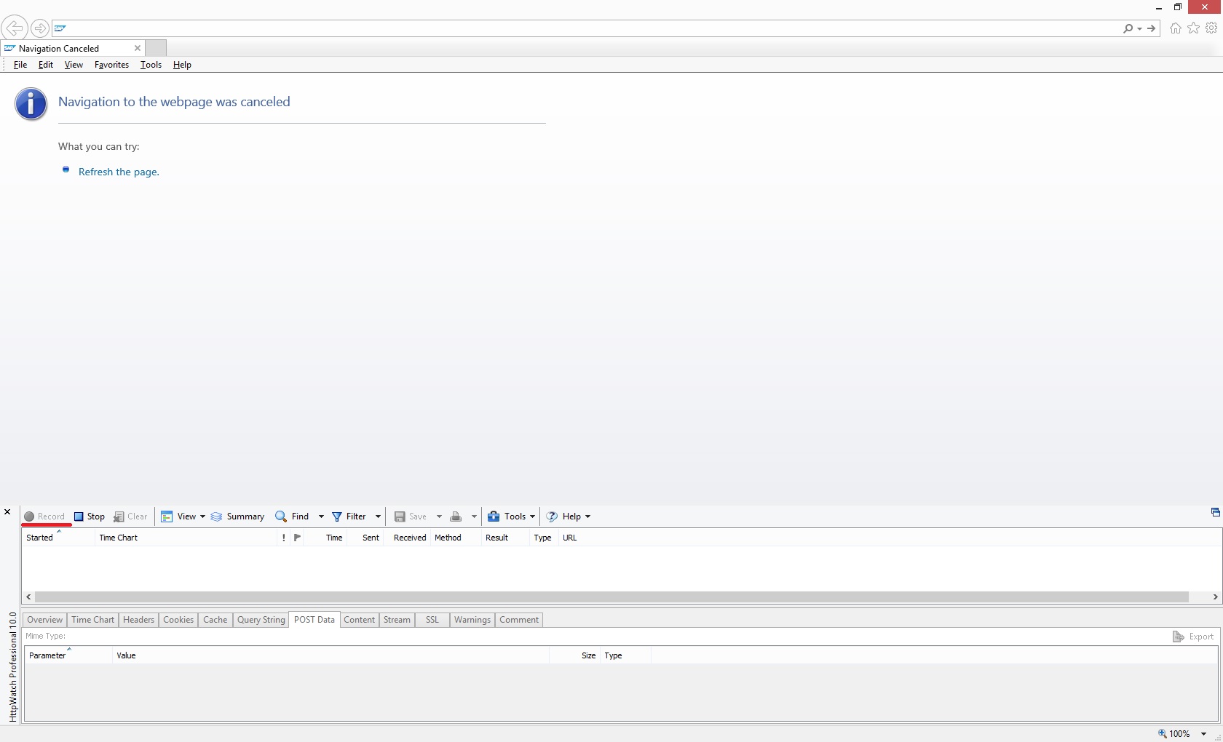Viewport: 1223px width, 742px height.
Task: Switch to the Headers tab
Action: pyautogui.click(x=138, y=620)
